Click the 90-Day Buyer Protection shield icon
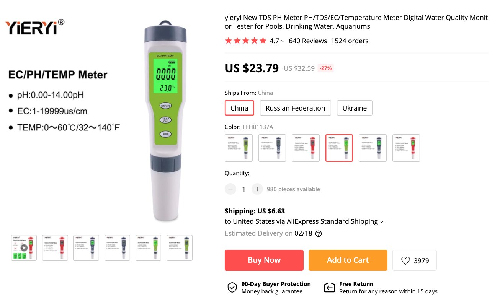 232,288
